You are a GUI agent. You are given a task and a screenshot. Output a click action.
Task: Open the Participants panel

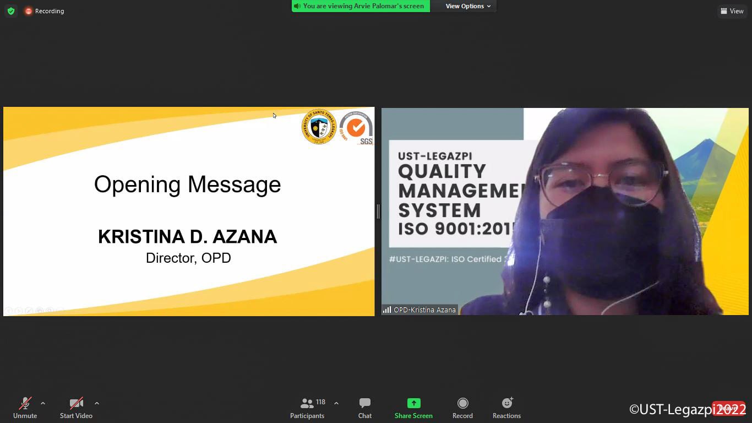click(307, 408)
